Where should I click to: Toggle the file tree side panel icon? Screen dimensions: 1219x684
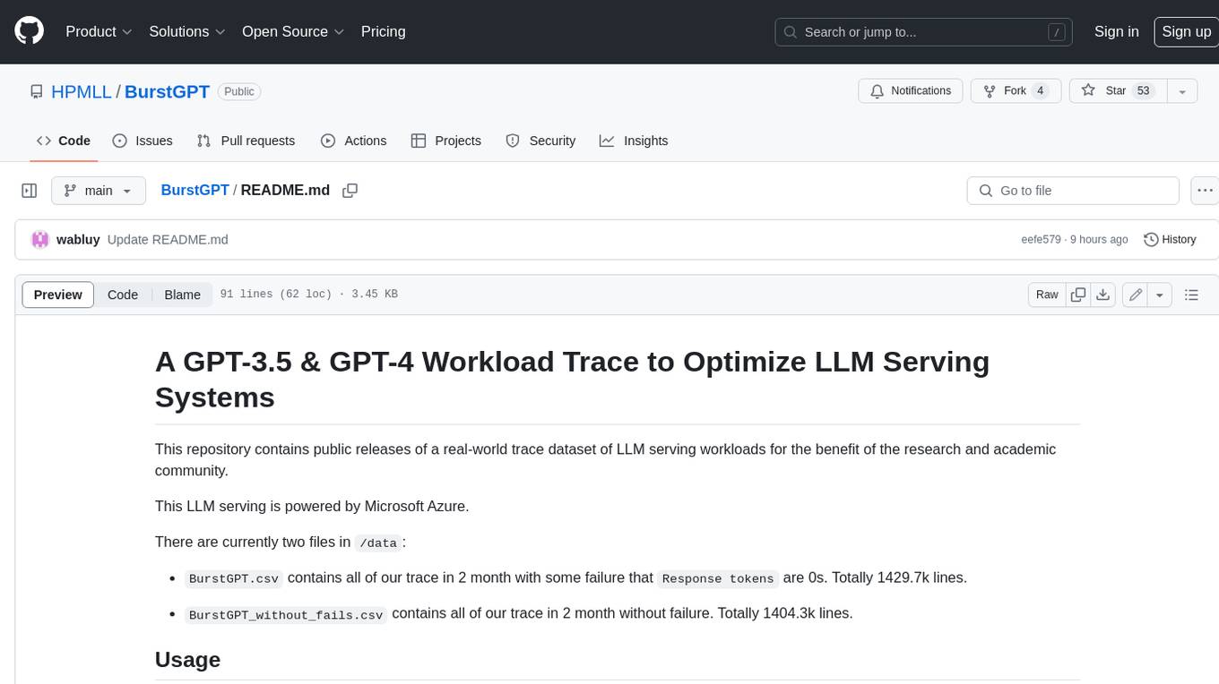tap(29, 191)
